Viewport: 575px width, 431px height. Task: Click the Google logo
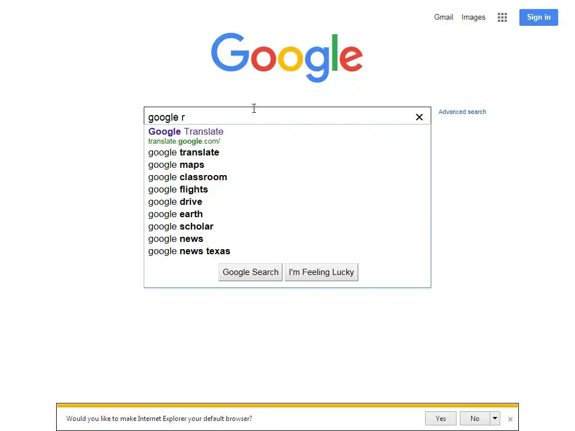pos(287,58)
